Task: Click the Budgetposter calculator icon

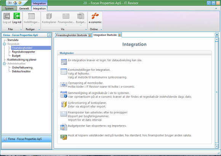Action: (x=64, y=127)
